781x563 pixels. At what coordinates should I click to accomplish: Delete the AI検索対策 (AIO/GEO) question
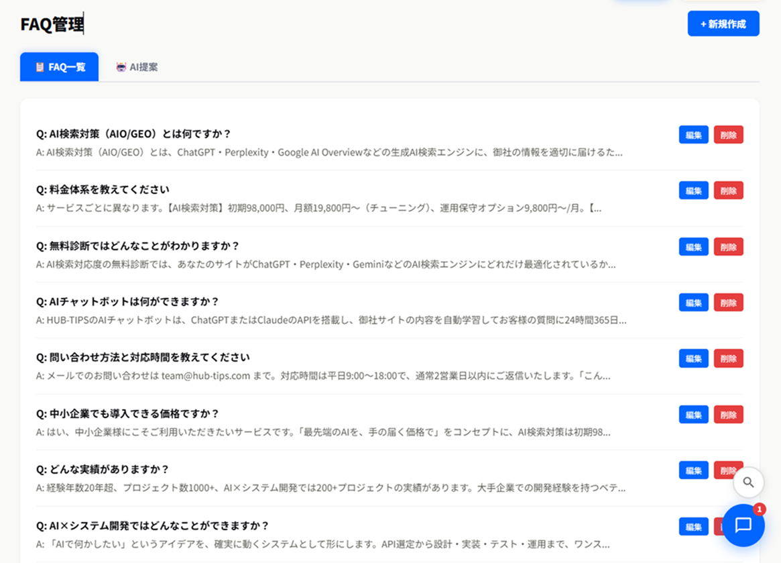[x=728, y=135]
